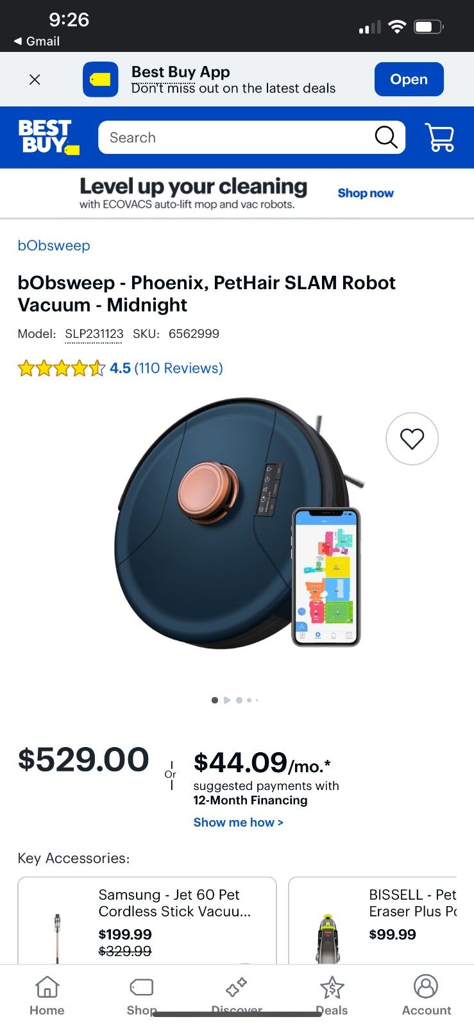Tap the model SLP231123 link
This screenshot has width=474, height=1026.
click(94, 333)
